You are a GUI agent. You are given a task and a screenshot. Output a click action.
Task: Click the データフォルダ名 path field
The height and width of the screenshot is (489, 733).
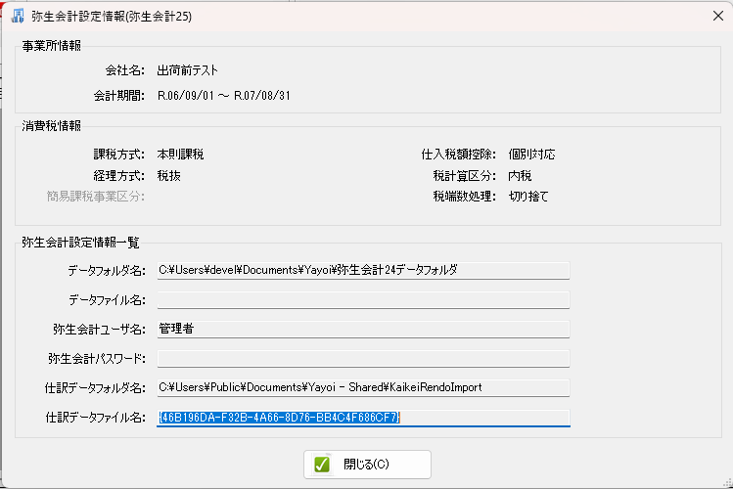click(363, 271)
